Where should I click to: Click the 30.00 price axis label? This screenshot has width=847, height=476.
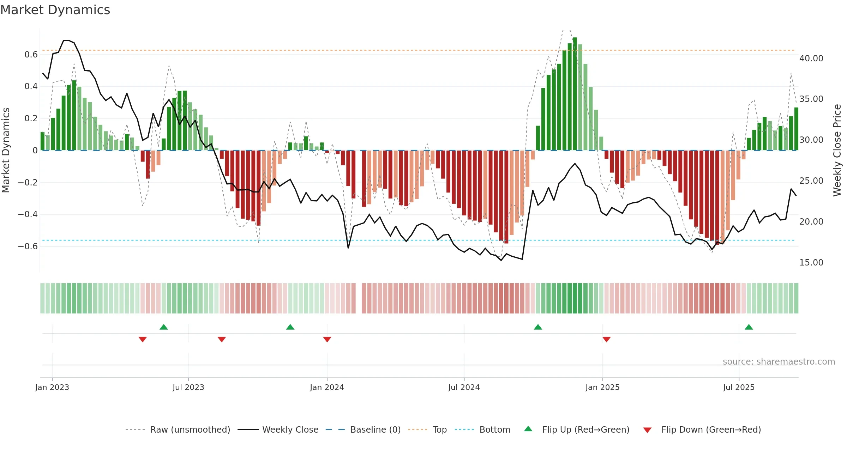[811, 140]
